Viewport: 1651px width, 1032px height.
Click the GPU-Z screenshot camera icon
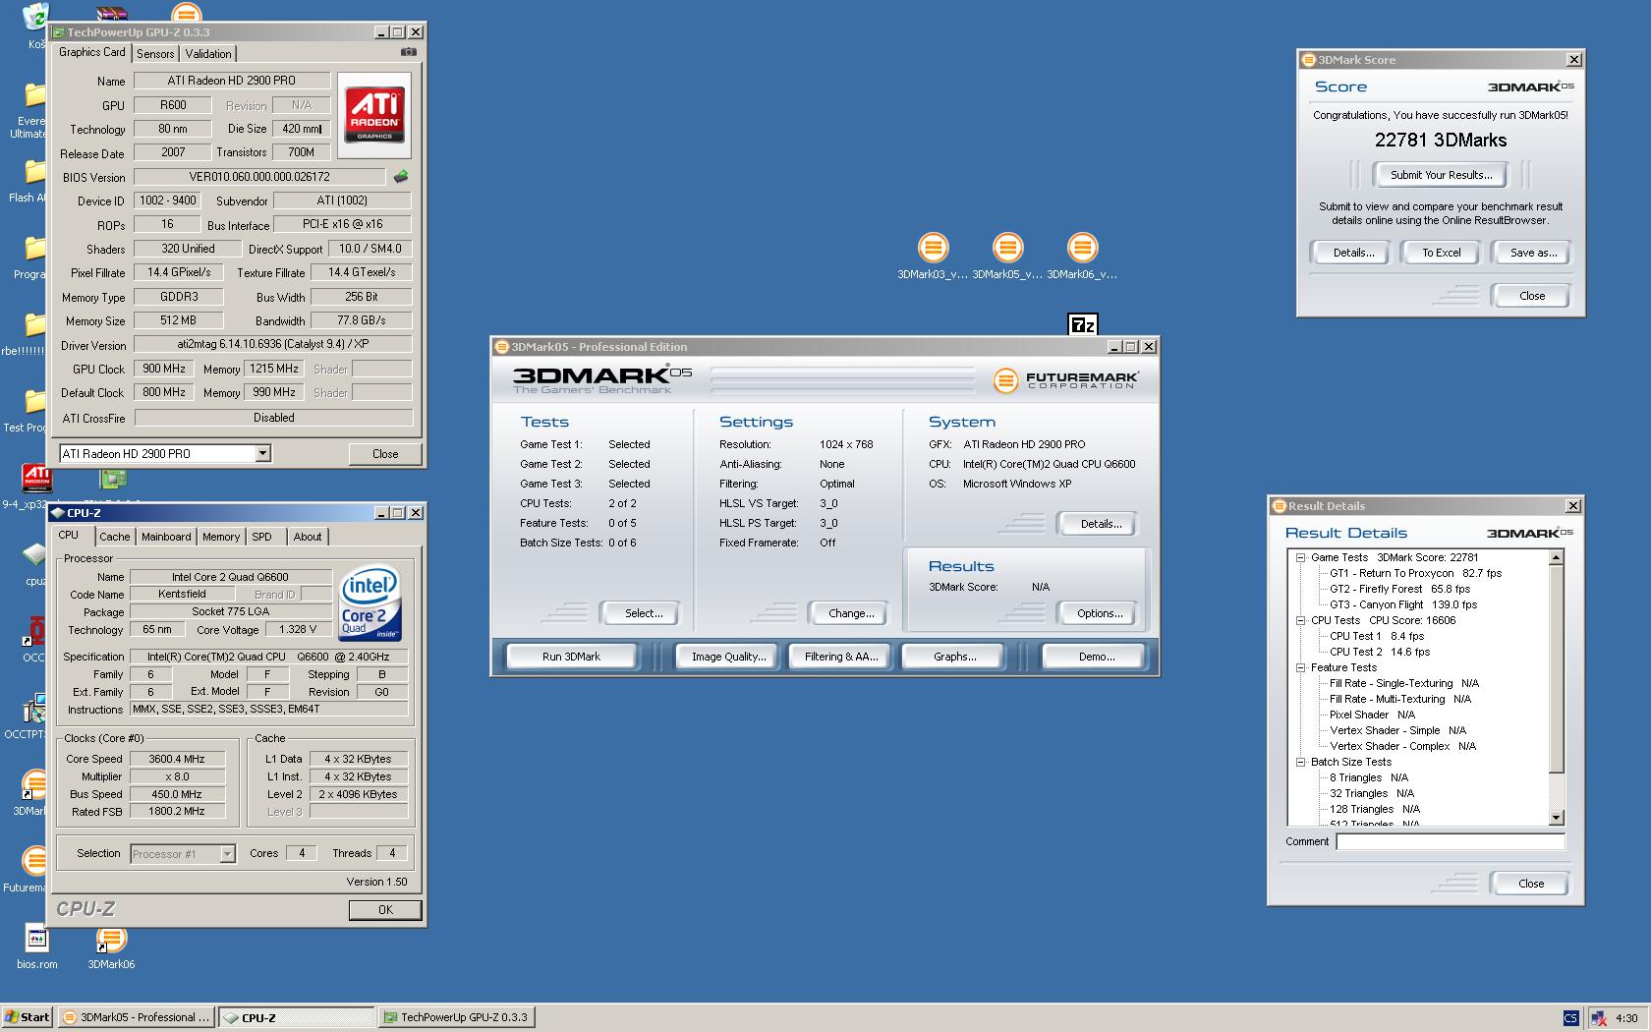pos(409,52)
